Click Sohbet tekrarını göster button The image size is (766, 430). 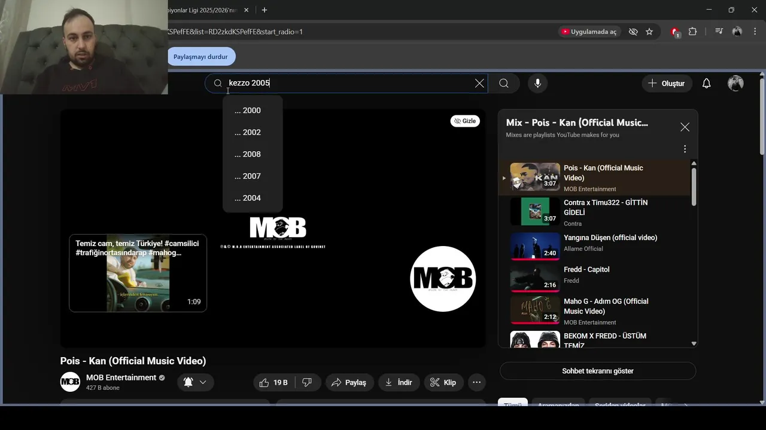coord(598,371)
